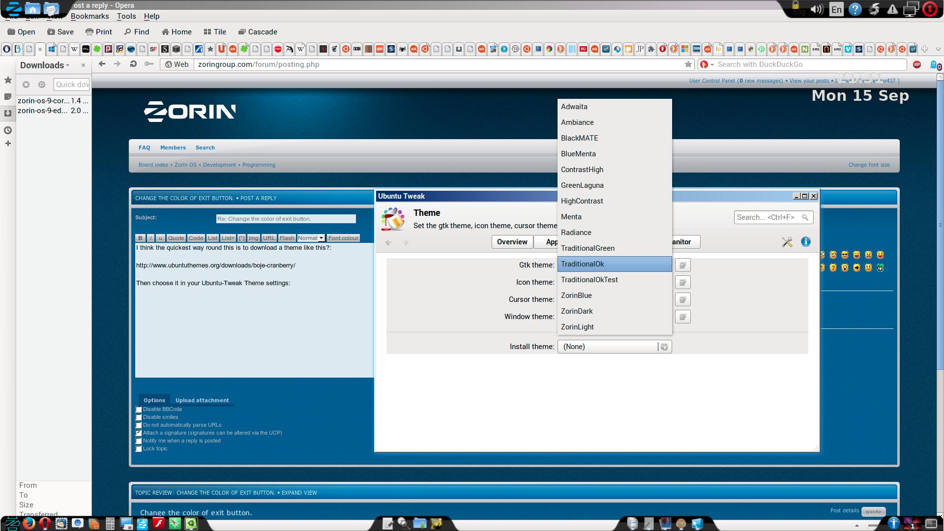Click the Ubuntu Tweak preferences tools icon
Screen dimensions: 944x531
787,242
